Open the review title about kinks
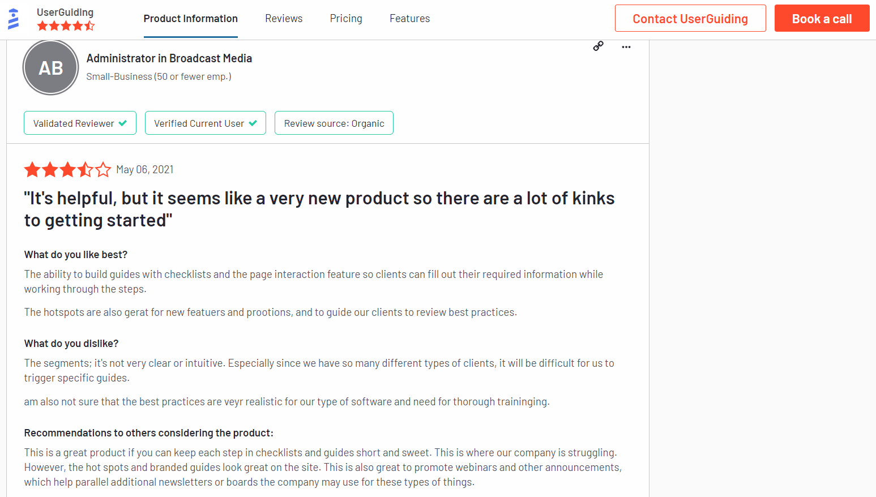Screen dimensions: 876x497 (319, 209)
